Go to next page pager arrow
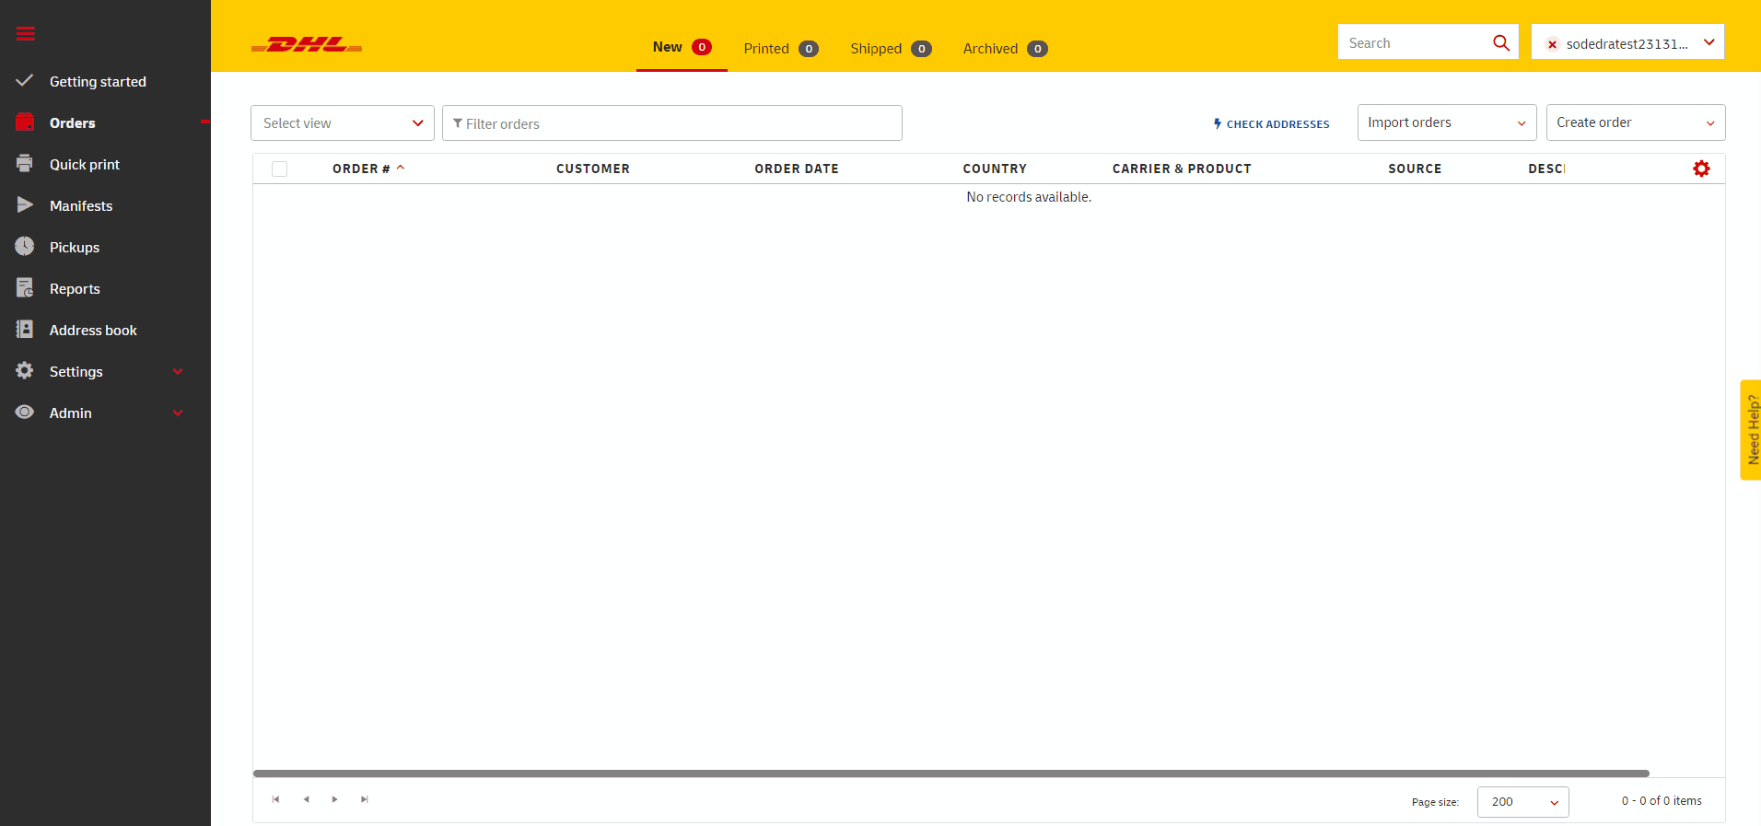This screenshot has height=826, width=1761. pyautogui.click(x=335, y=799)
